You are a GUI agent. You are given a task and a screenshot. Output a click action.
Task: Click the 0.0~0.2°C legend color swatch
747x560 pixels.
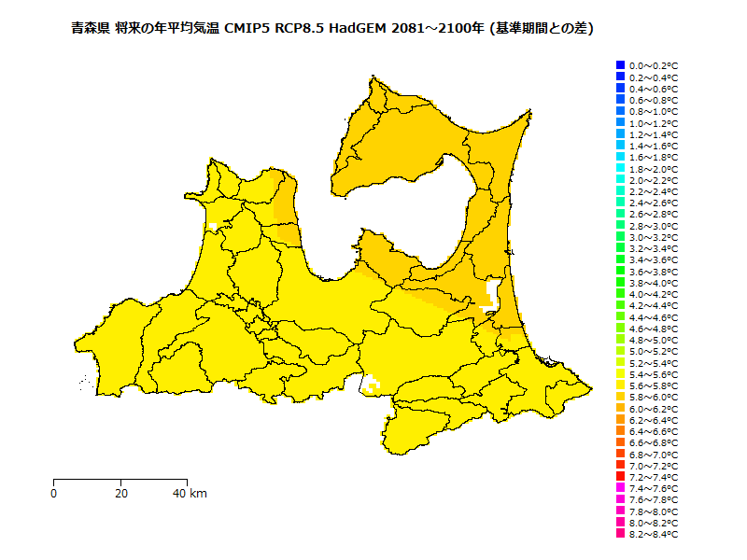click(620, 64)
